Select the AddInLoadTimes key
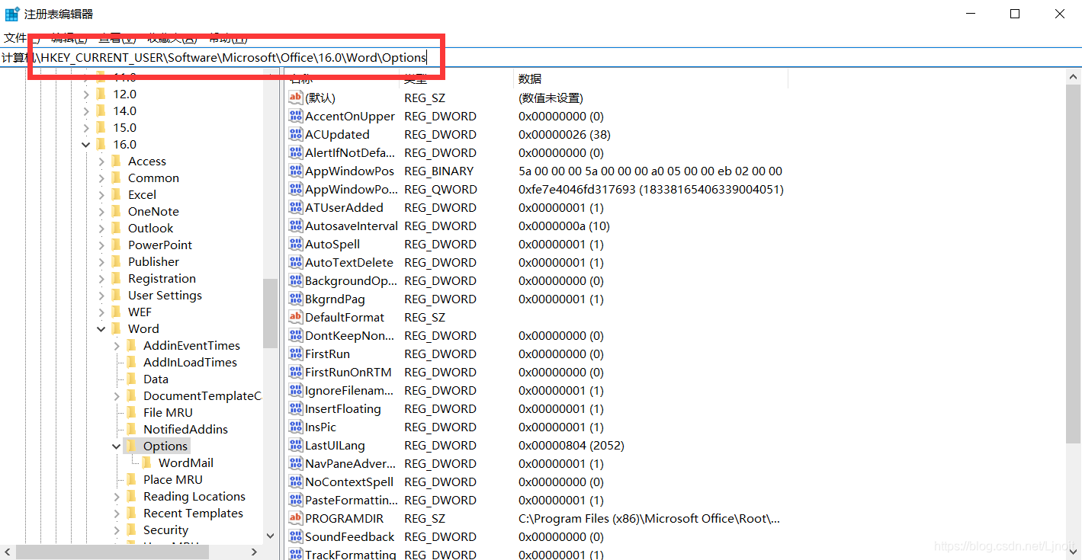Image resolution: width=1082 pixels, height=560 pixels. click(190, 362)
